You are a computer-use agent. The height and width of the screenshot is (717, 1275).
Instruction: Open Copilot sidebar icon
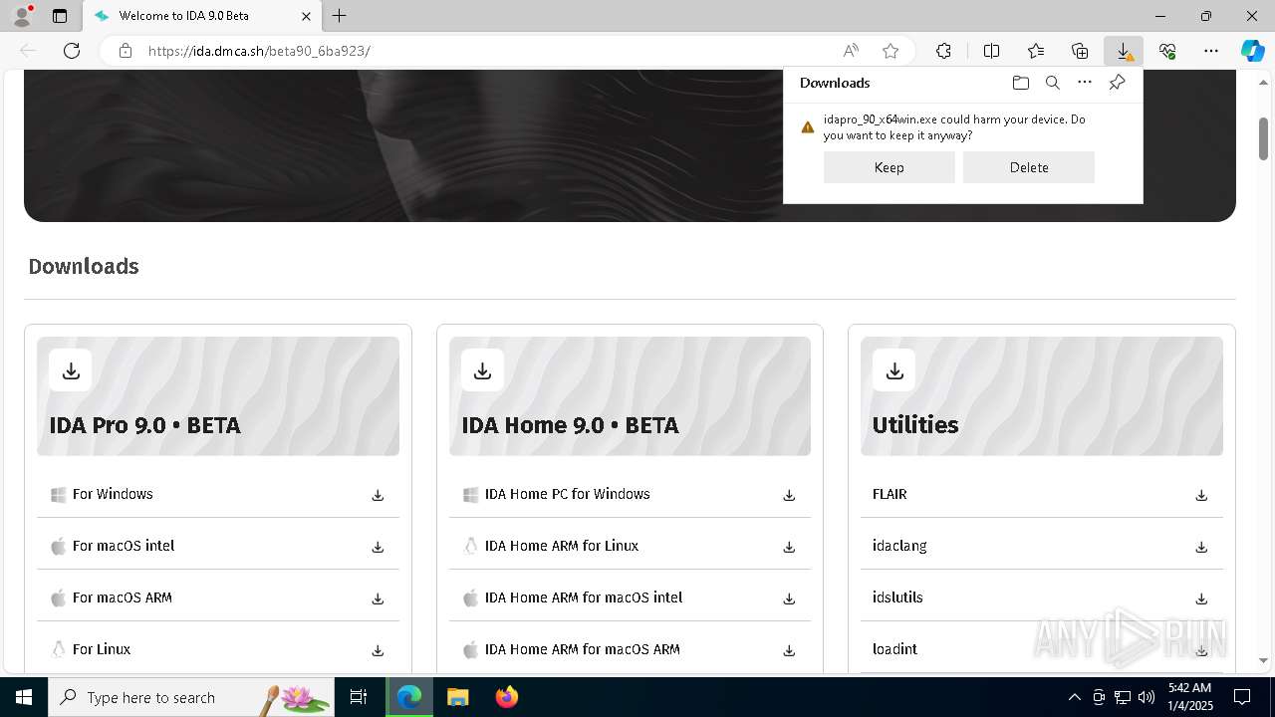(x=1252, y=51)
